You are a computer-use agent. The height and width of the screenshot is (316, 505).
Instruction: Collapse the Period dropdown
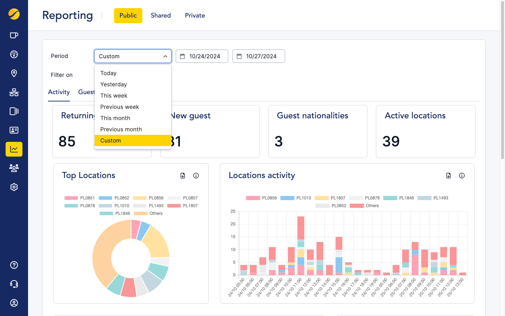133,56
